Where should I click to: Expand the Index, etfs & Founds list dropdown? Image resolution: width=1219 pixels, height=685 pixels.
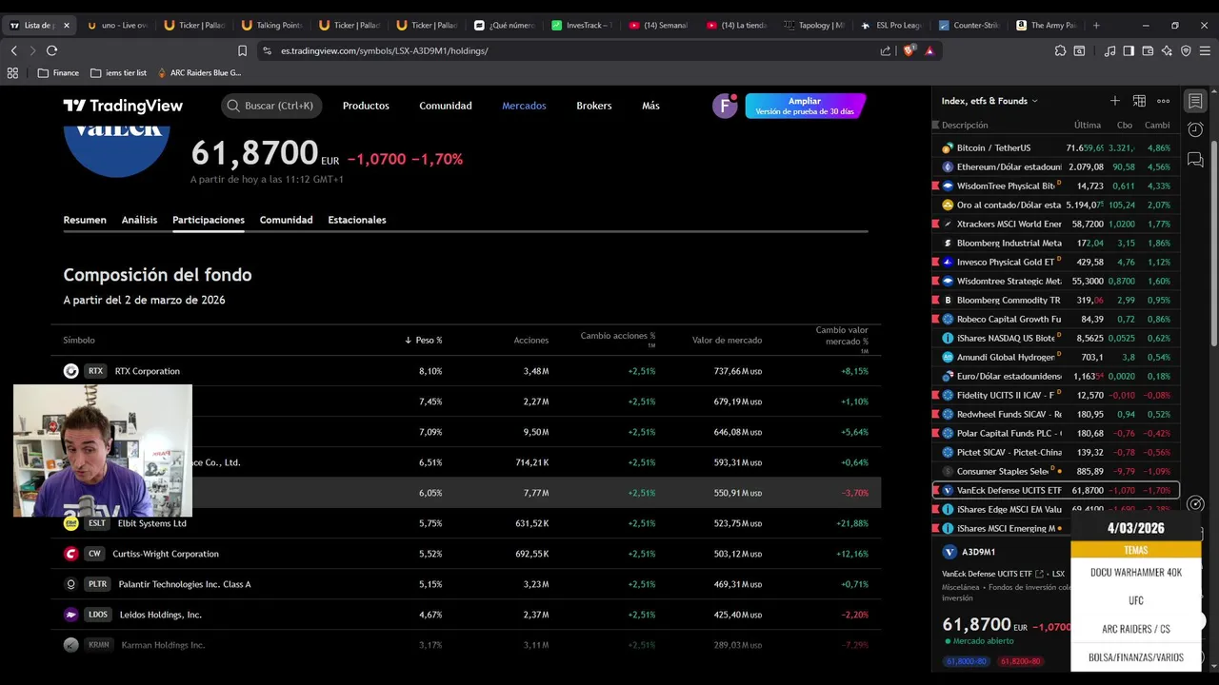[989, 101]
